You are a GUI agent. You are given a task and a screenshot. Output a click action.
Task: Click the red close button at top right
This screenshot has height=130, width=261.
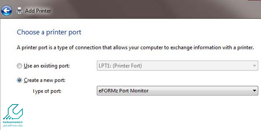(x=254, y=0)
